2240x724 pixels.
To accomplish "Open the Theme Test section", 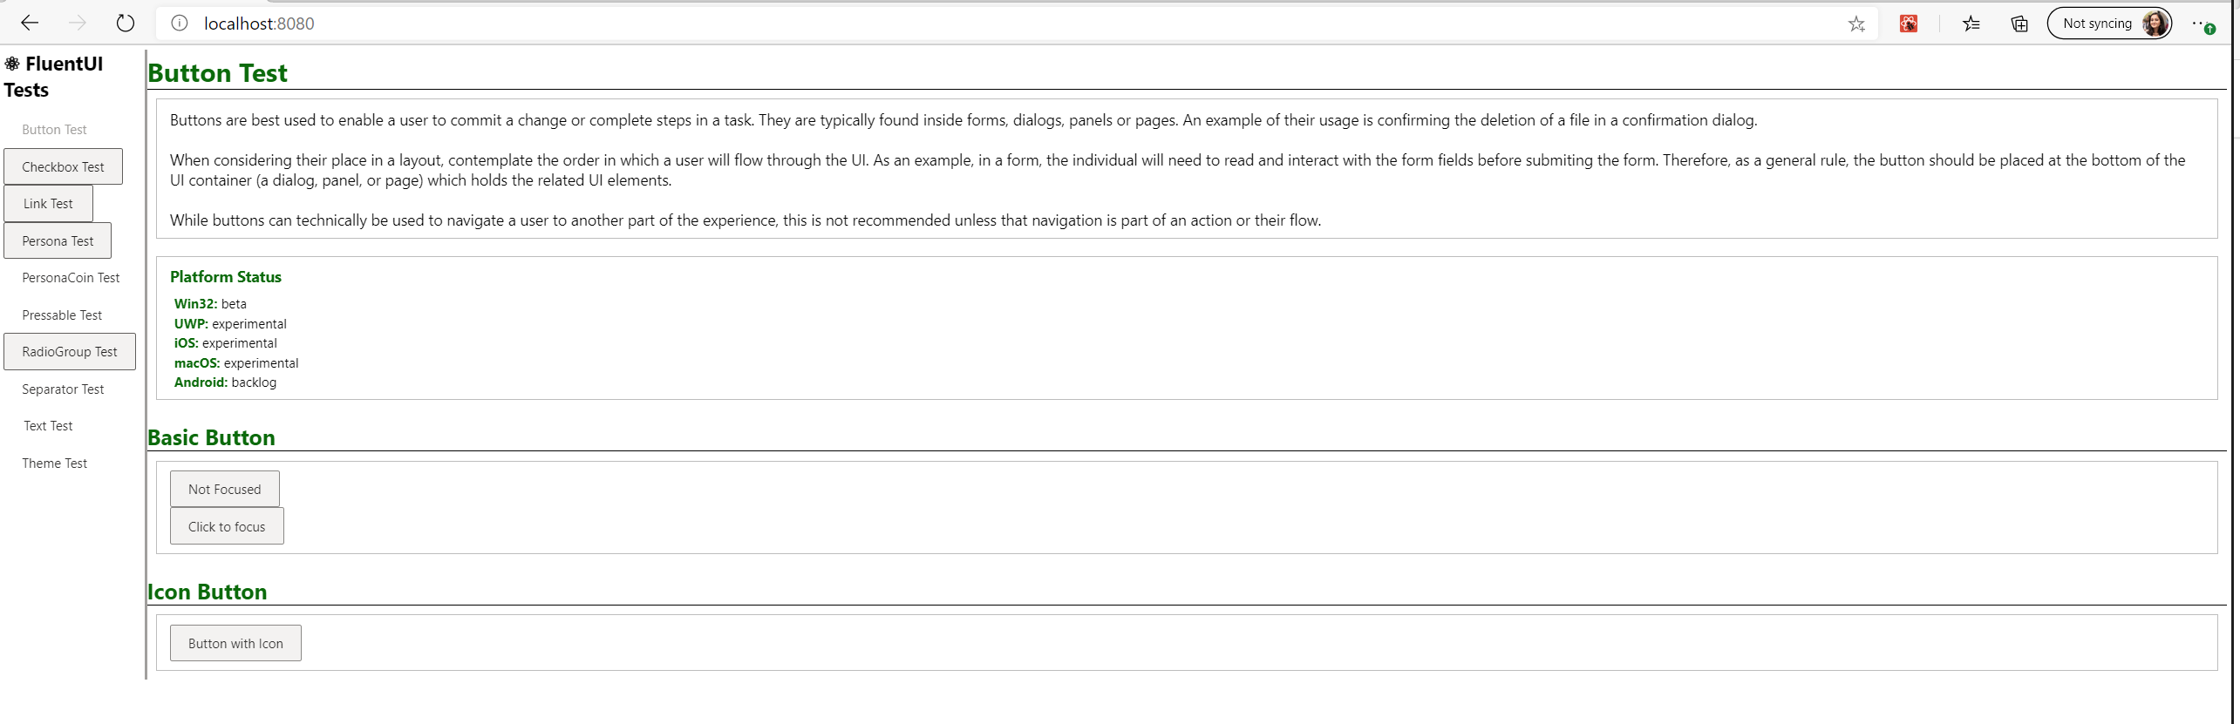I will (54, 463).
